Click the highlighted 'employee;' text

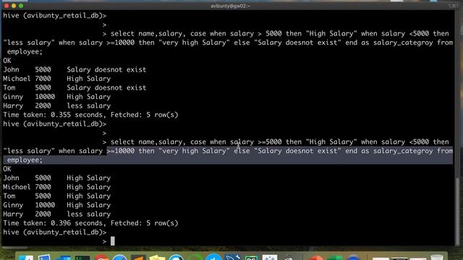pos(25,160)
